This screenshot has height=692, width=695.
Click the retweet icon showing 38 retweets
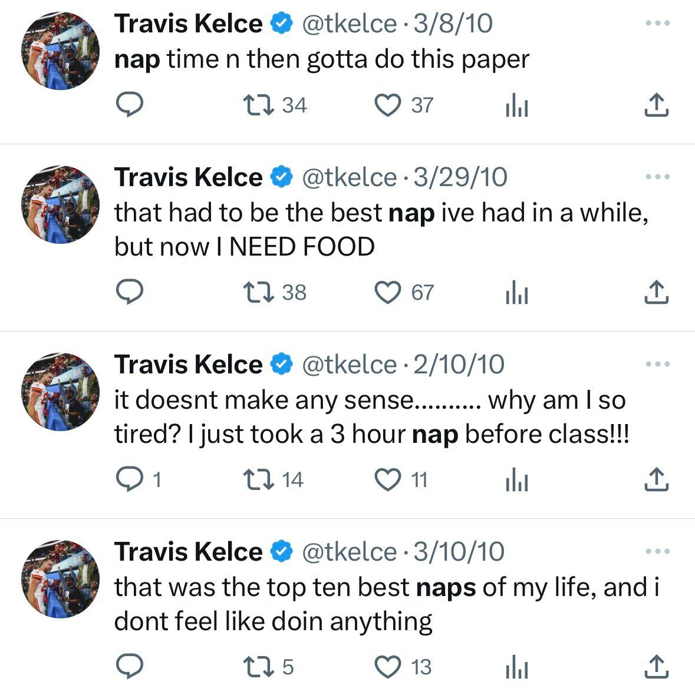tap(258, 291)
